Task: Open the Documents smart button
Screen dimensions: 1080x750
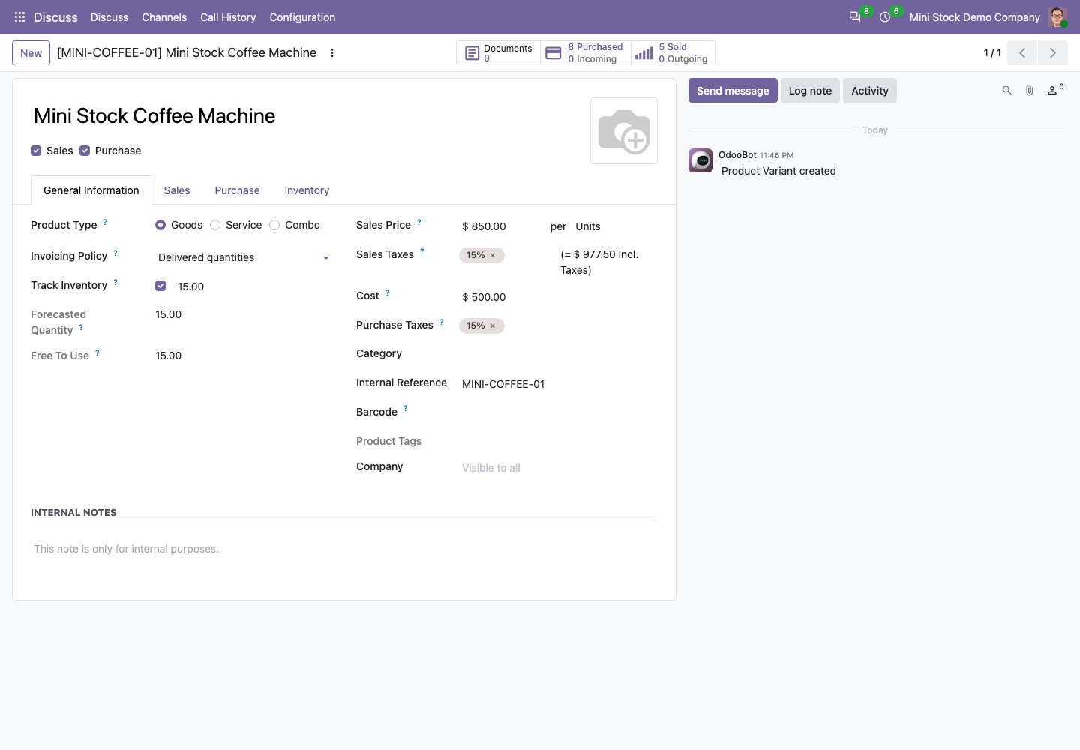Action: click(499, 53)
